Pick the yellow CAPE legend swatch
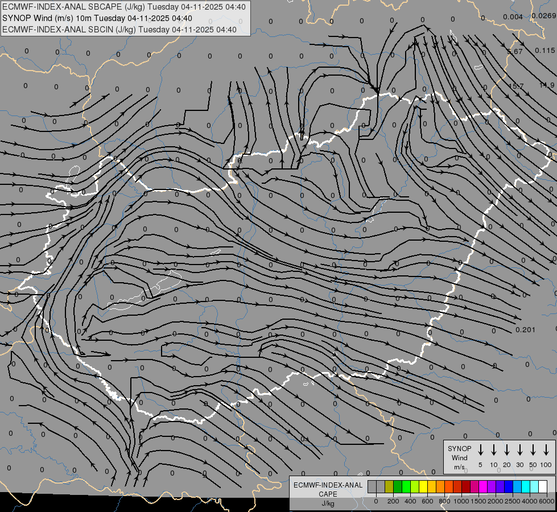The width and height of the screenshot is (557, 512). [x=423, y=486]
